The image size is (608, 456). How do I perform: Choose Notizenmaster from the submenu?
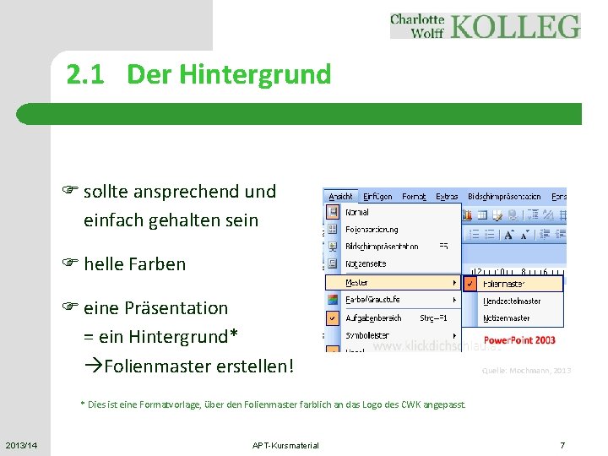[513, 318]
